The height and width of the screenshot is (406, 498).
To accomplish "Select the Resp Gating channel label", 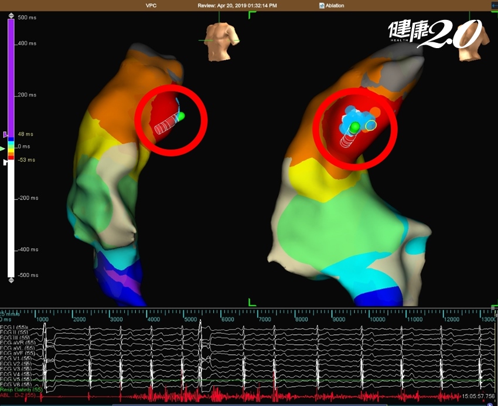I will point(21,390).
